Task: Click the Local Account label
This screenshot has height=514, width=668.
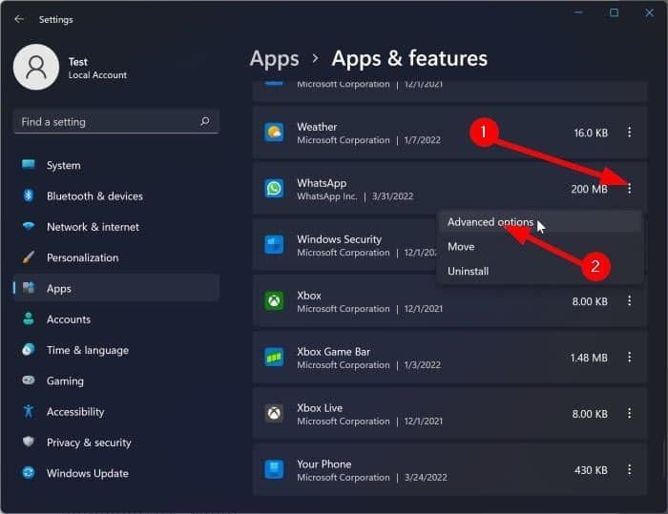Action: (x=97, y=75)
